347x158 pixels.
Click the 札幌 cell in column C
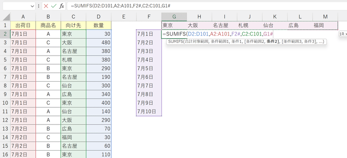(73, 60)
